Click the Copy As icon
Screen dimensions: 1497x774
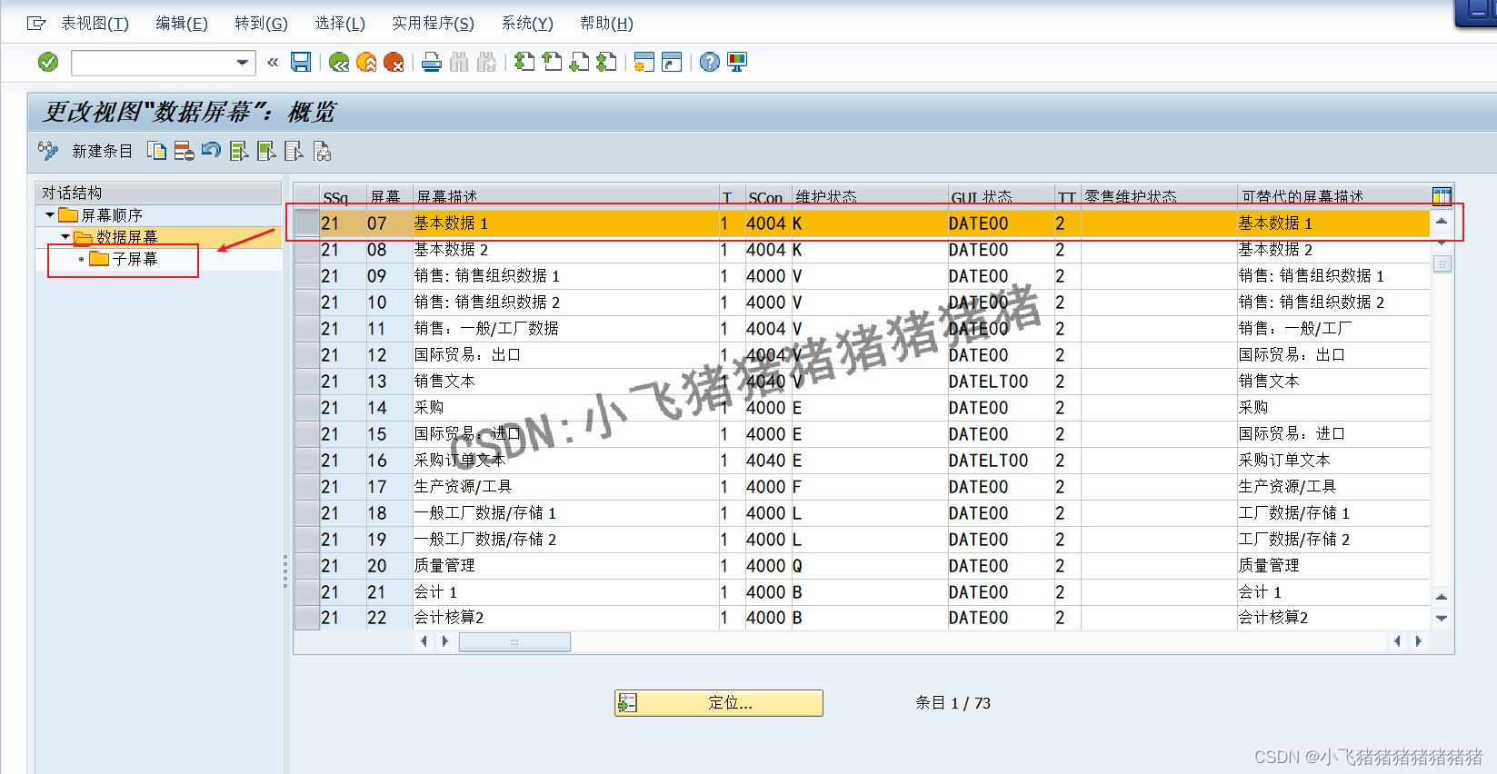coord(157,151)
